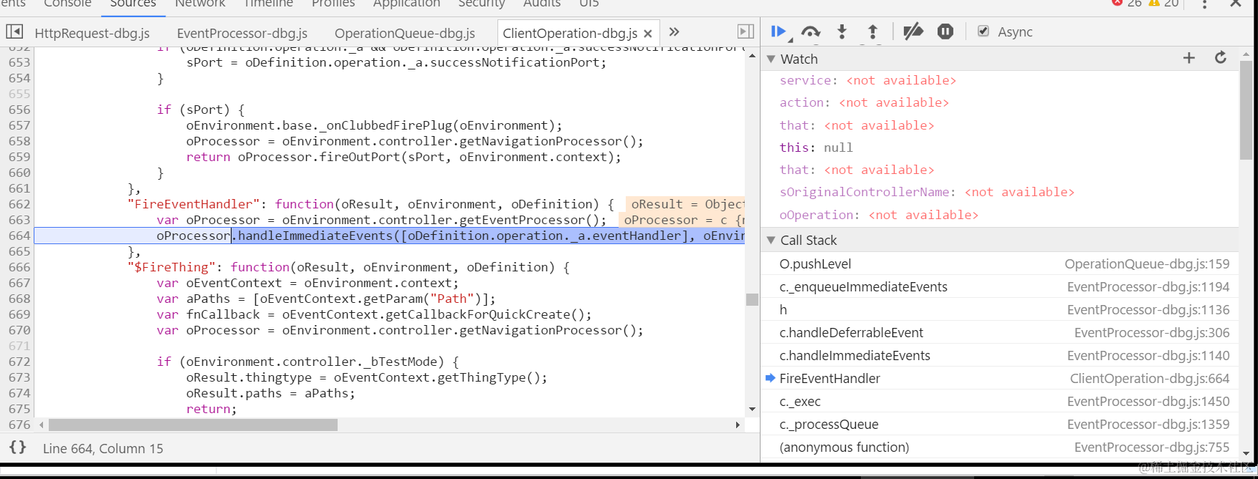Click the code editor horizontal scrollbar thumb
The width and height of the screenshot is (1258, 479).
(x=193, y=425)
